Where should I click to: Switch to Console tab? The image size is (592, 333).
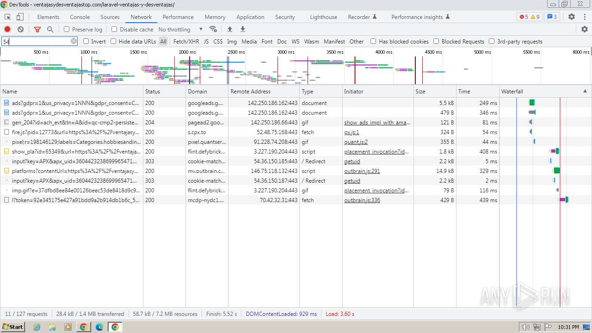click(x=80, y=17)
